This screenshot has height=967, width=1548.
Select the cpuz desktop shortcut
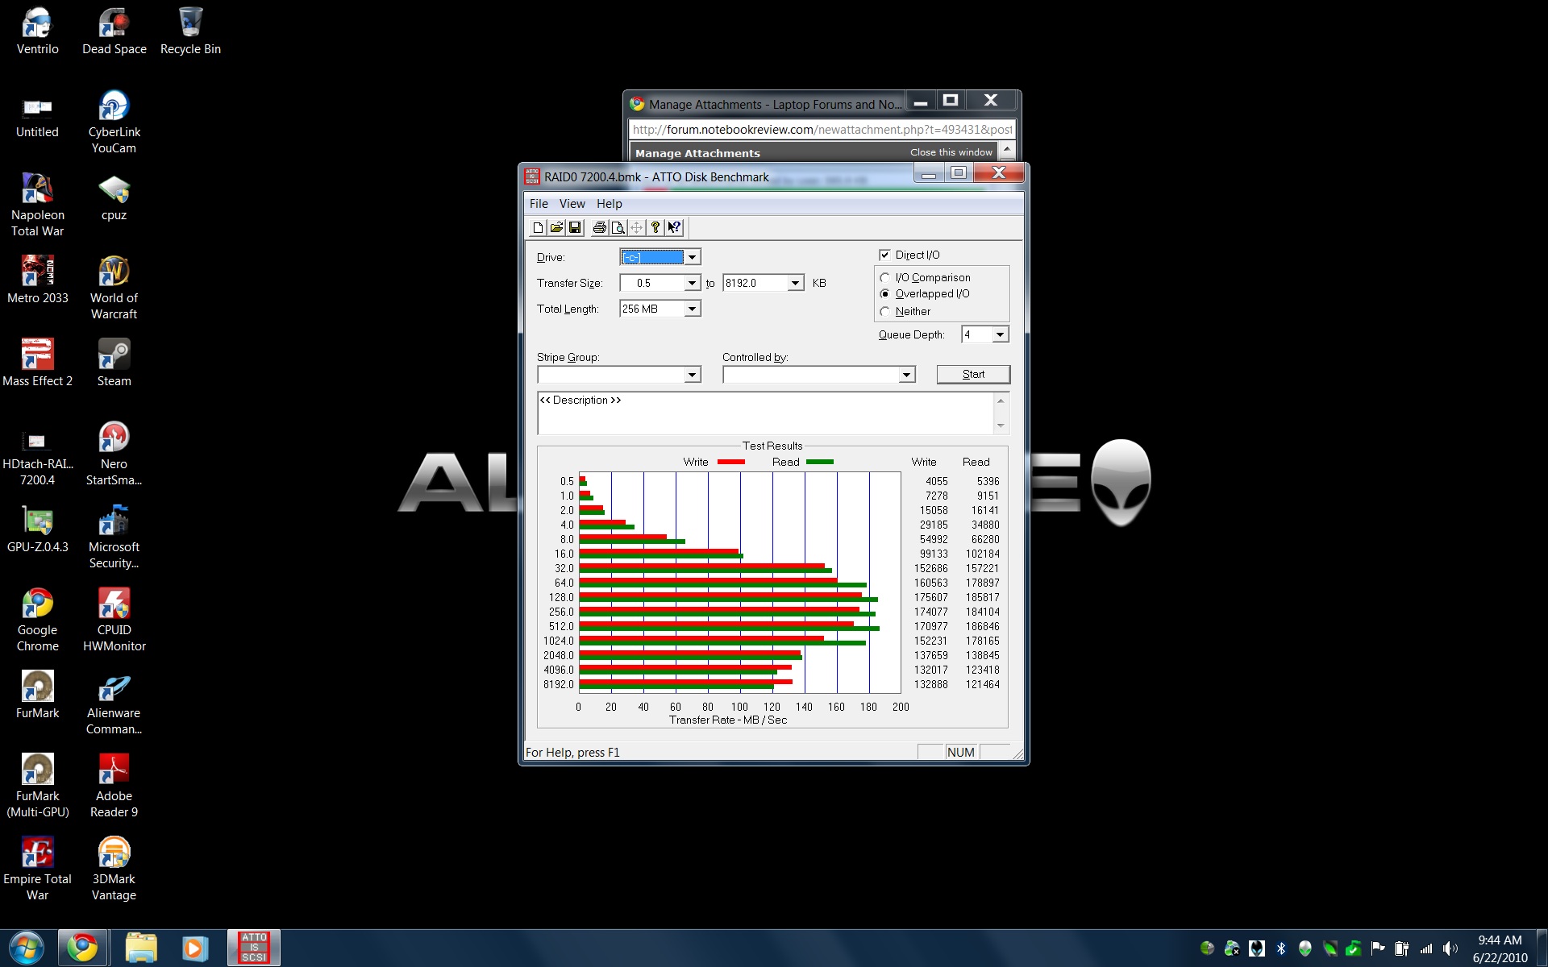pyautogui.click(x=114, y=197)
